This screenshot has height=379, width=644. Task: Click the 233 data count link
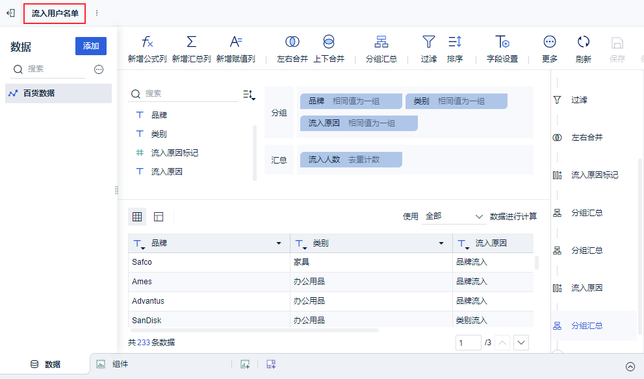[x=144, y=343]
